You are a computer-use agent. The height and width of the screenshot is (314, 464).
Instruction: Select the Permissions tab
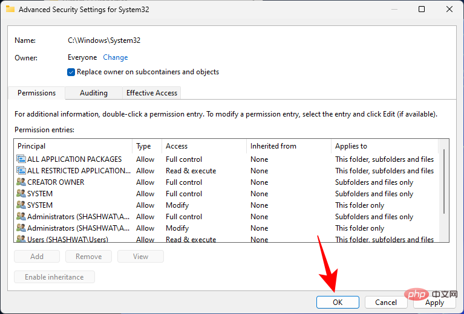(36, 93)
